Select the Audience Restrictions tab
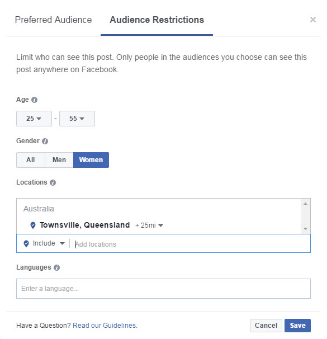Image resolution: width=327 pixels, height=339 pixels. [x=157, y=20]
